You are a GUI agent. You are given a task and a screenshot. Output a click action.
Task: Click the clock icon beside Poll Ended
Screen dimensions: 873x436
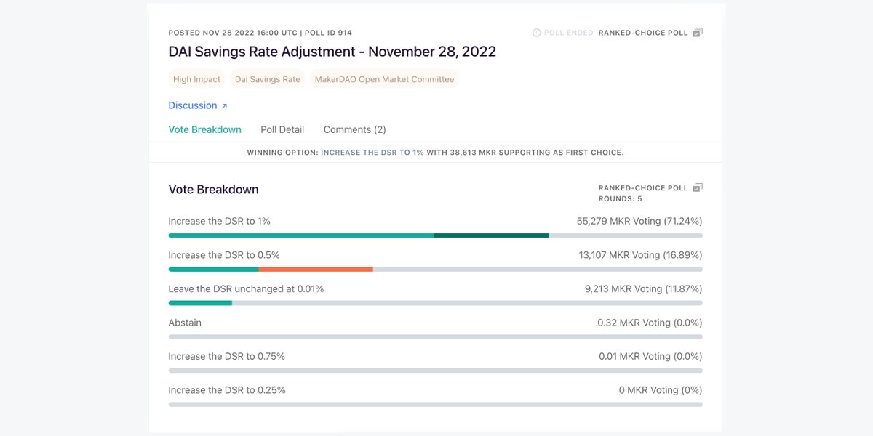pyautogui.click(x=537, y=33)
